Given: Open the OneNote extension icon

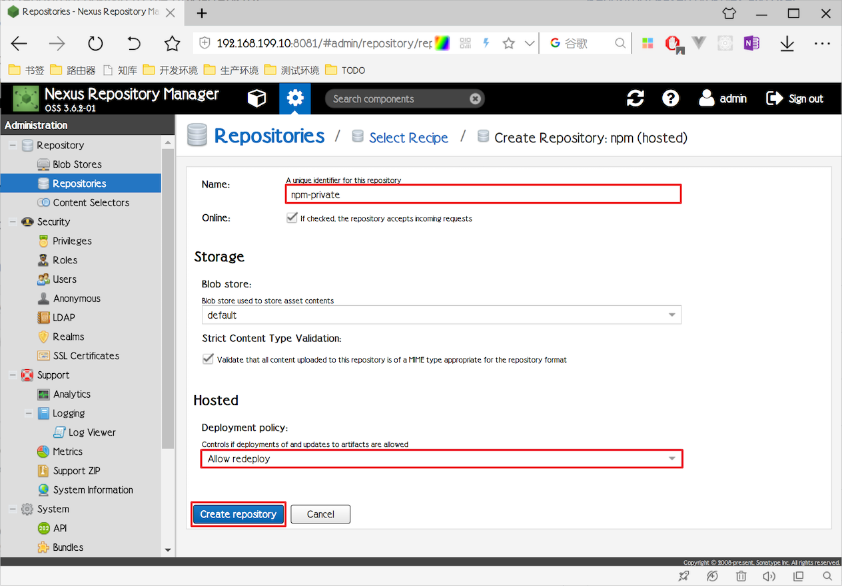Looking at the screenshot, I should click(751, 44).
